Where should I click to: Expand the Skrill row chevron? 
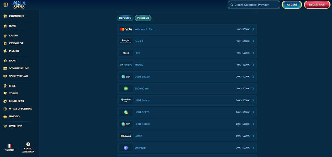point(253,53)
